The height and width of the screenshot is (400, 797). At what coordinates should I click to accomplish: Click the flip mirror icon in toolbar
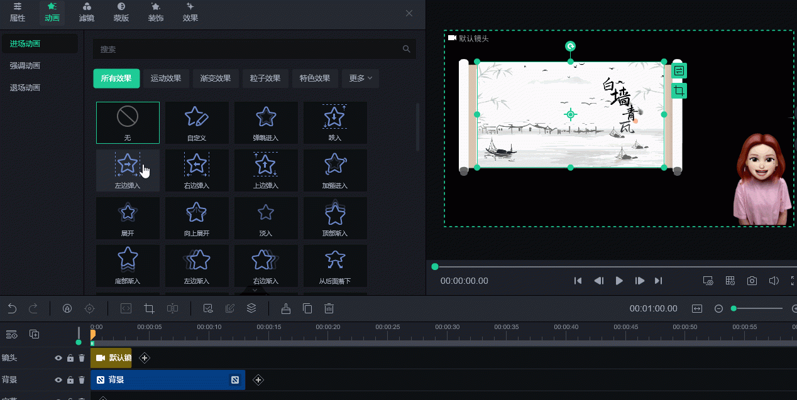tap(172, 308)
